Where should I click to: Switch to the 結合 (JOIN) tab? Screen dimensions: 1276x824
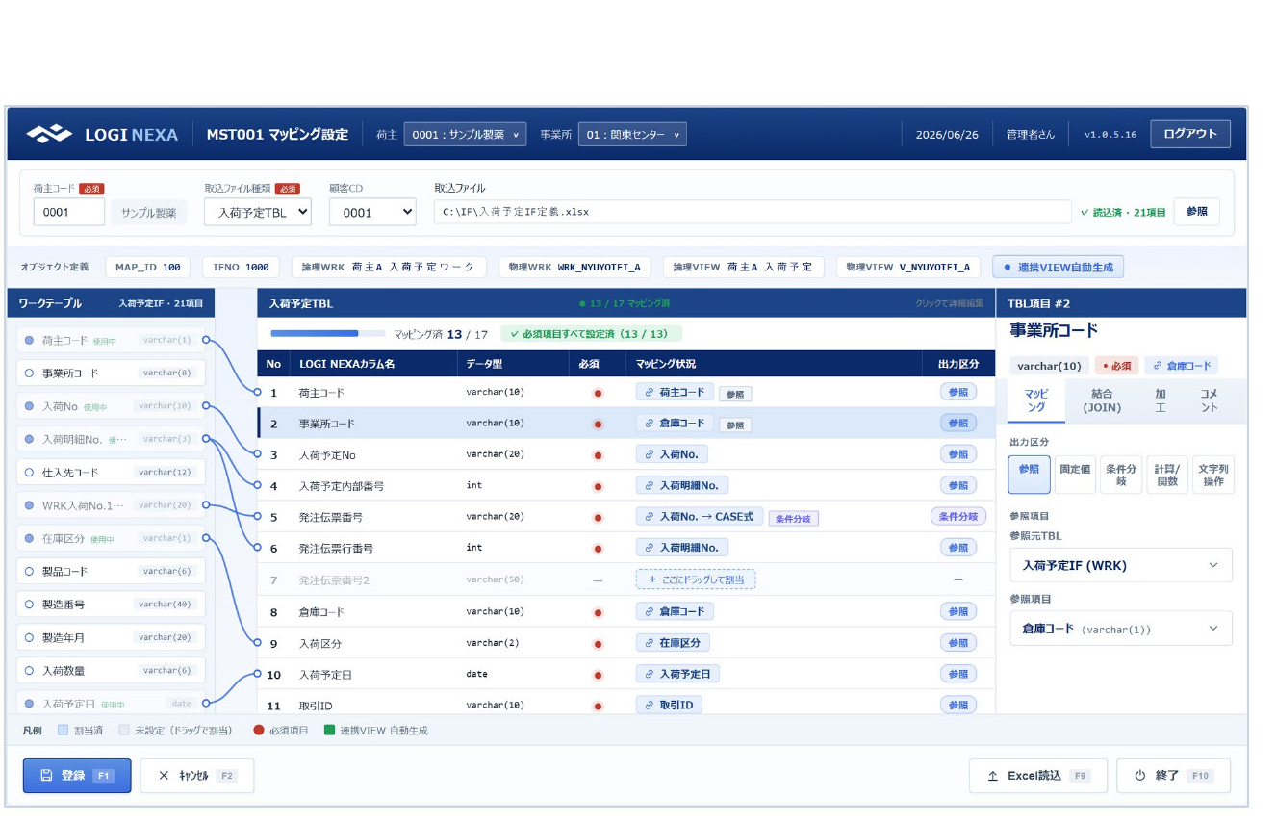pyautogui.click(x=1102, y=400)
